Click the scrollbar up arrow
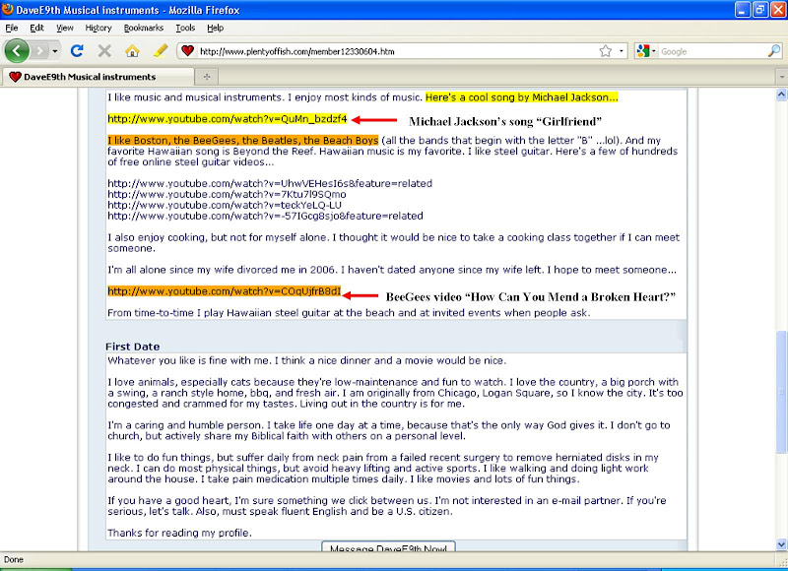Screen dimensions: 788x571 click(781, 95)
